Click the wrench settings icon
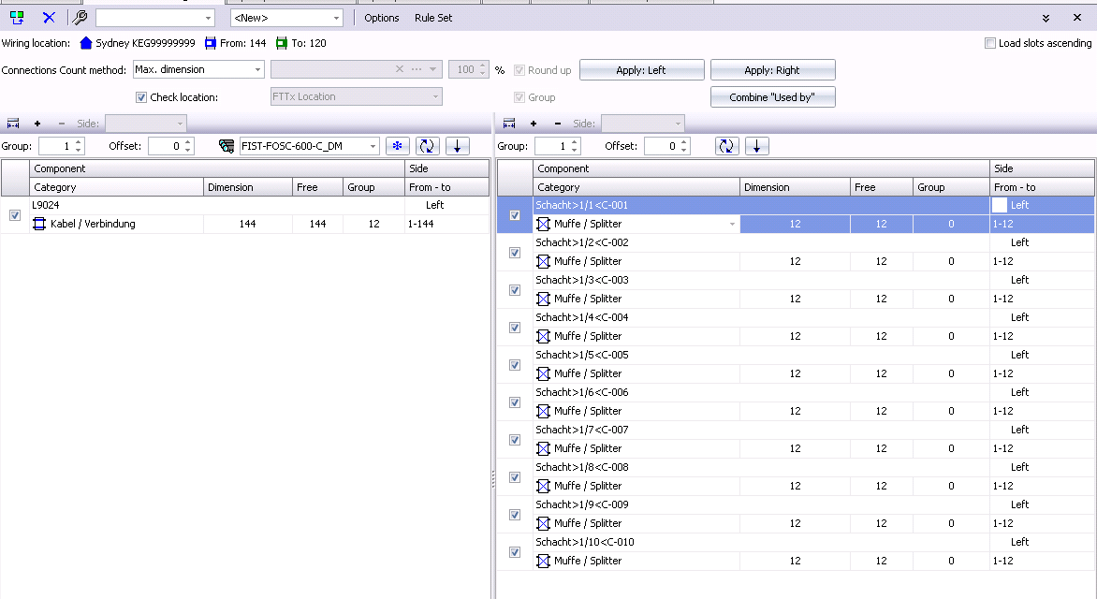 80,18
